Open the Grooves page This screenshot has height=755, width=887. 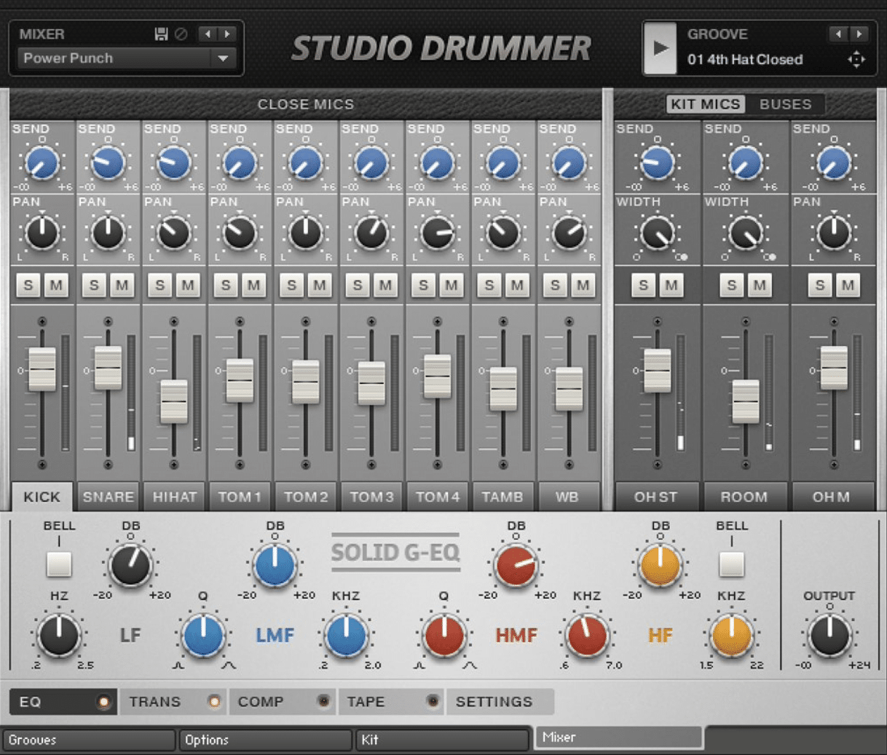(89, 740)
